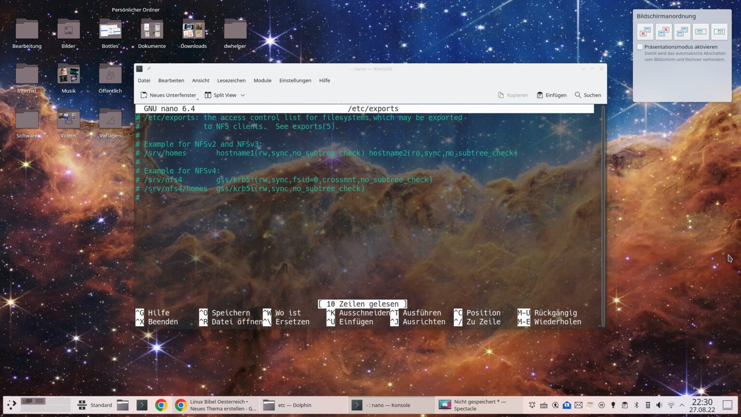The image size is (741, 417).
Task: Expand the Split View dropdown arrow
Action: point(243,95)
